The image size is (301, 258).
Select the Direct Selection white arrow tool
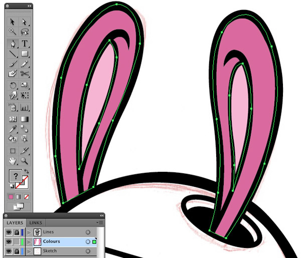coord(25,22)
